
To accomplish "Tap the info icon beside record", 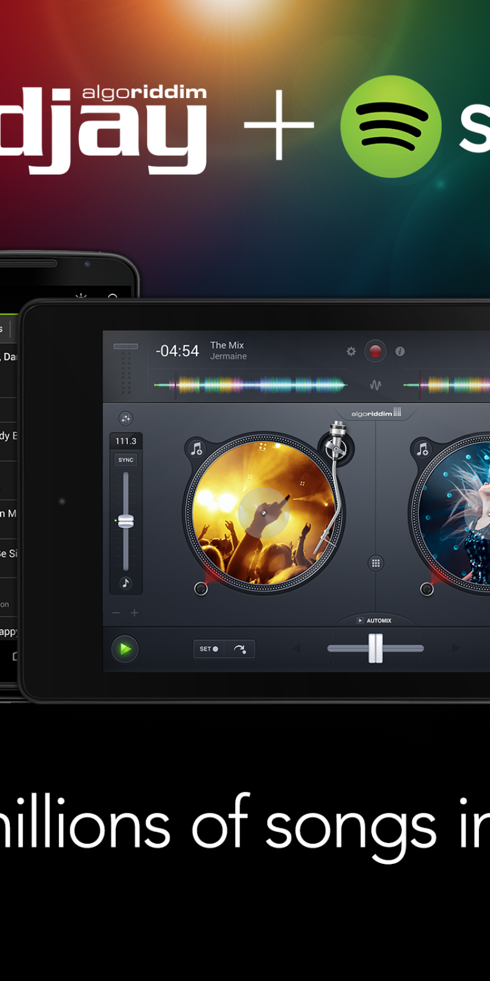I will [x=400, y=351].
